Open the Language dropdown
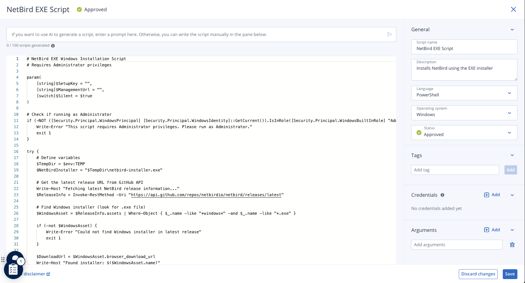This screenshot has width=525, height=283. 464,93
